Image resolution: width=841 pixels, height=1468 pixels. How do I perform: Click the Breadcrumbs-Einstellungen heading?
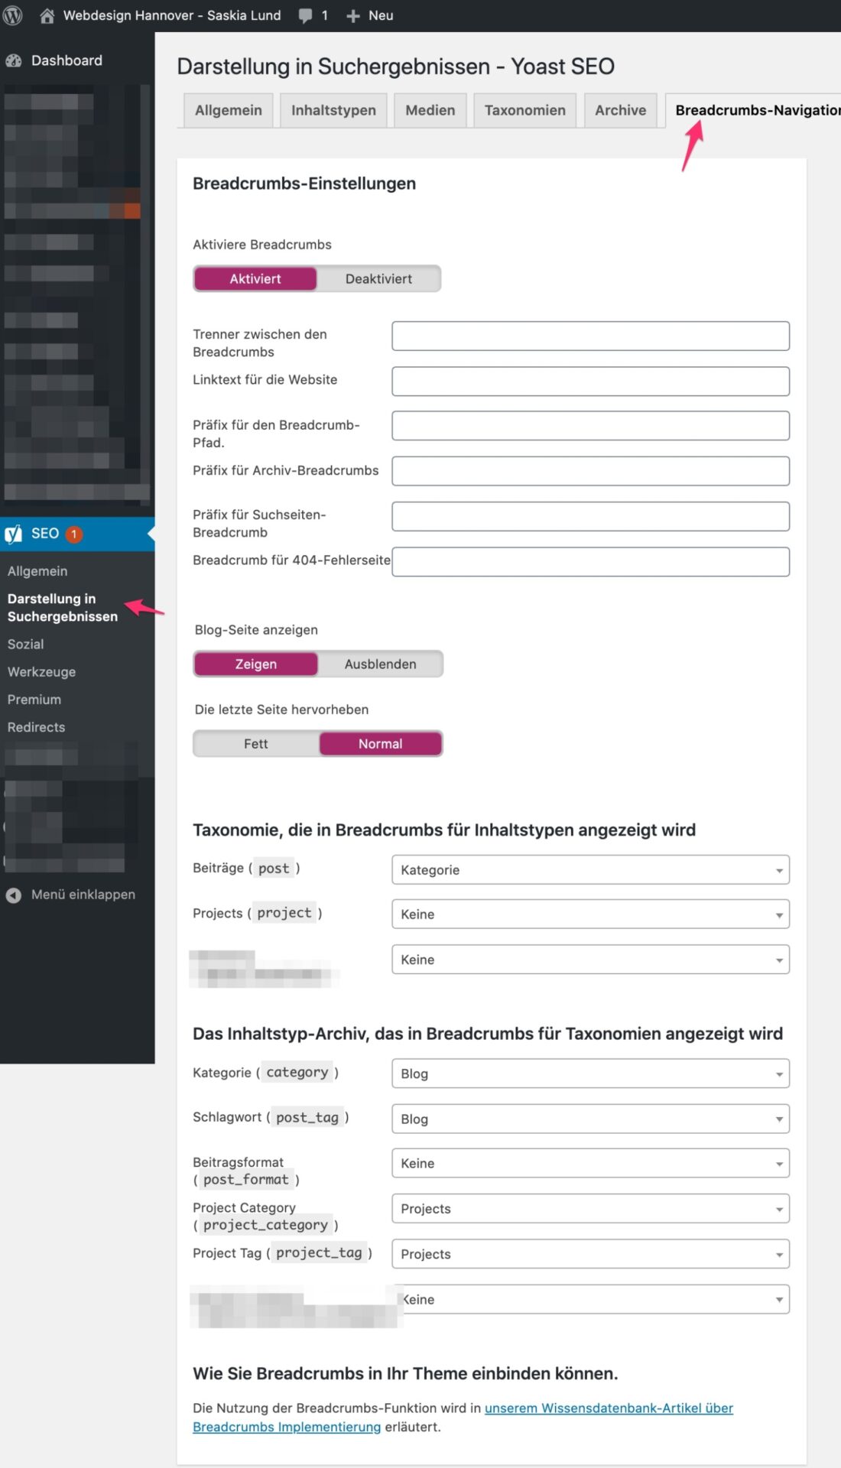point(304,183)
